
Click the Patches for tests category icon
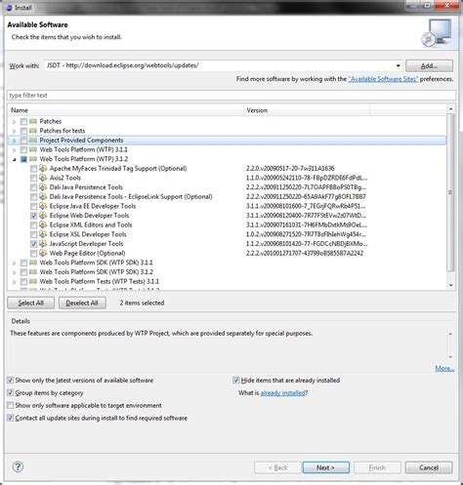pos(33,131)
